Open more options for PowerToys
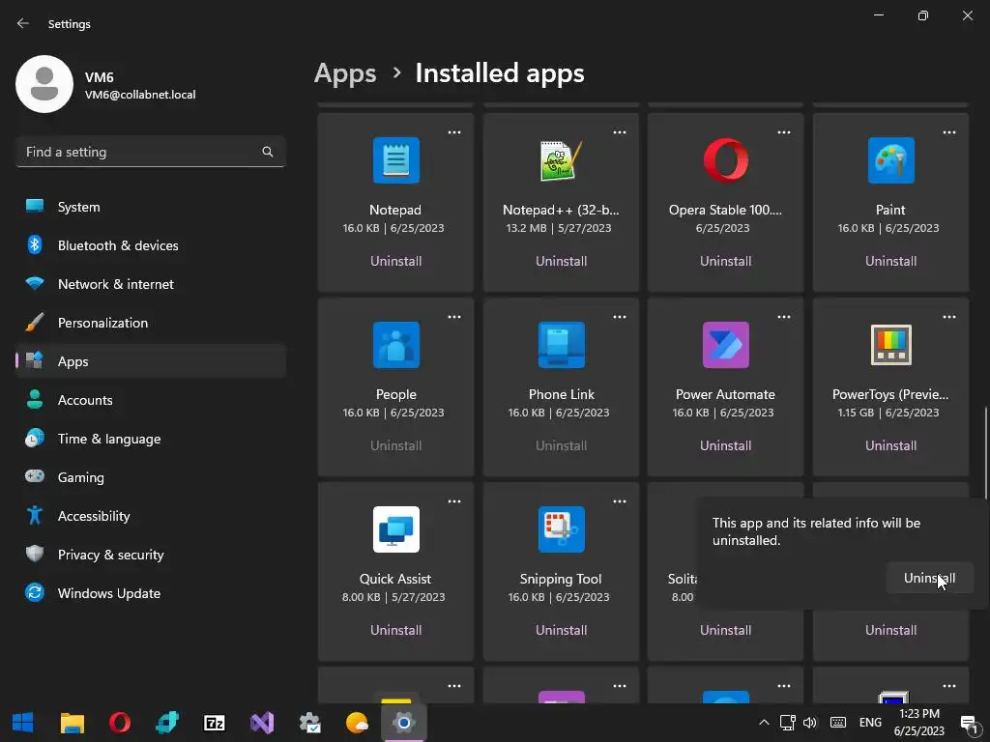This screenshot has width=990, height=742. [x=949, y=317]
